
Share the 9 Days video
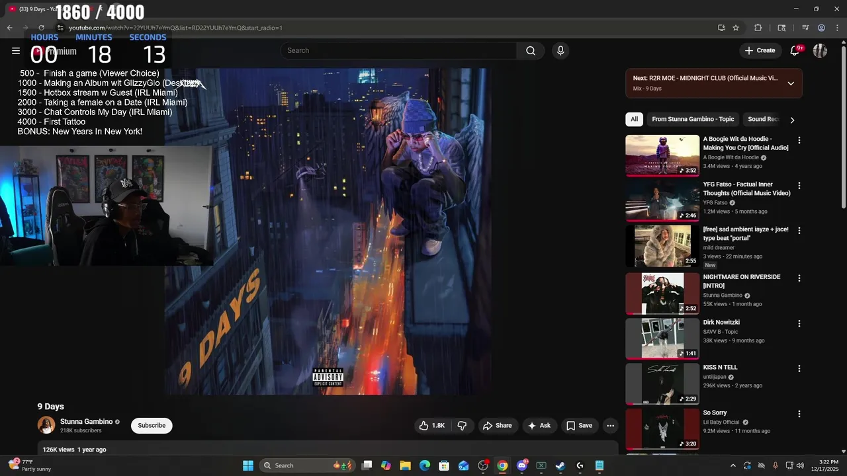[x=497, y=426]
